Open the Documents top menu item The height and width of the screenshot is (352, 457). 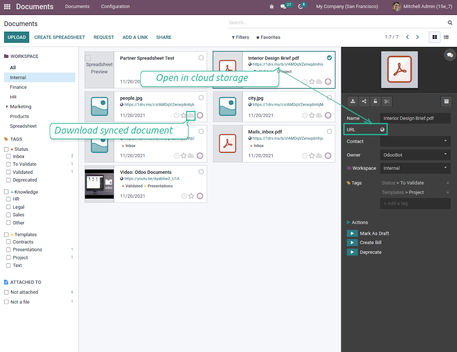pyautogui.click(x=77, y=6)
